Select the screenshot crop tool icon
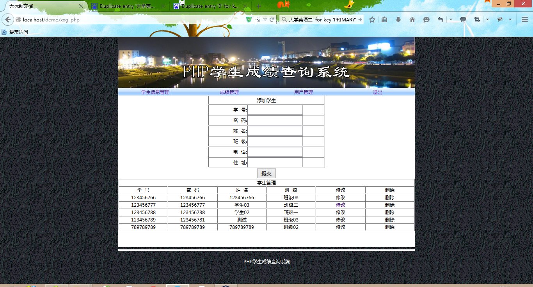 click(x=476, y=19)
